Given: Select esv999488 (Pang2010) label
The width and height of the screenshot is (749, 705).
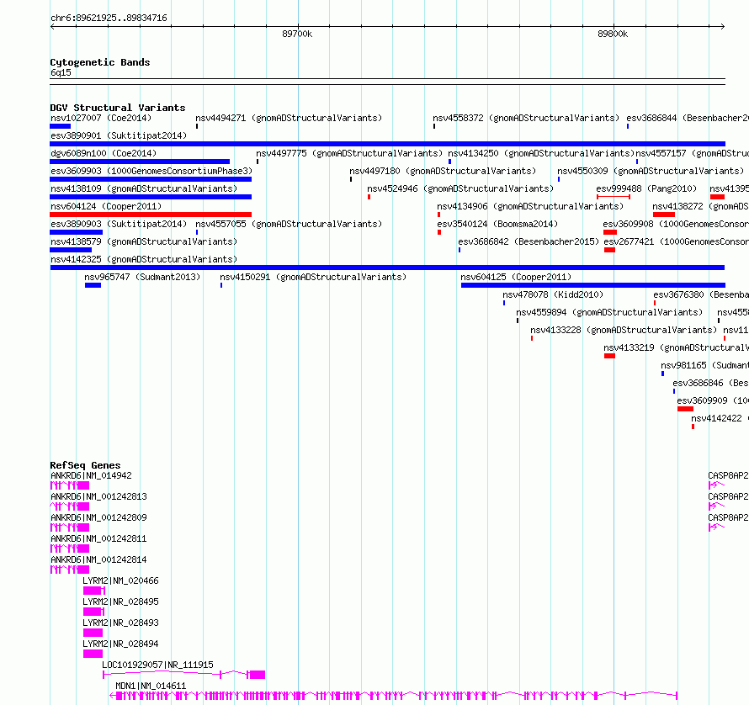Looking at the screenshot, I should 646,188.
